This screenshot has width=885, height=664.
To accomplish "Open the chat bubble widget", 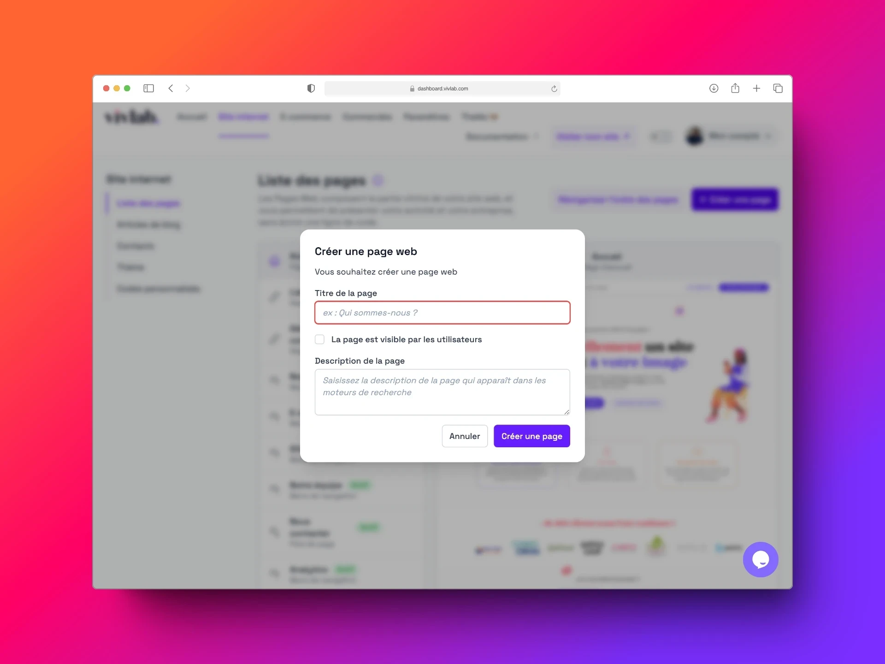I will point(761,559).
